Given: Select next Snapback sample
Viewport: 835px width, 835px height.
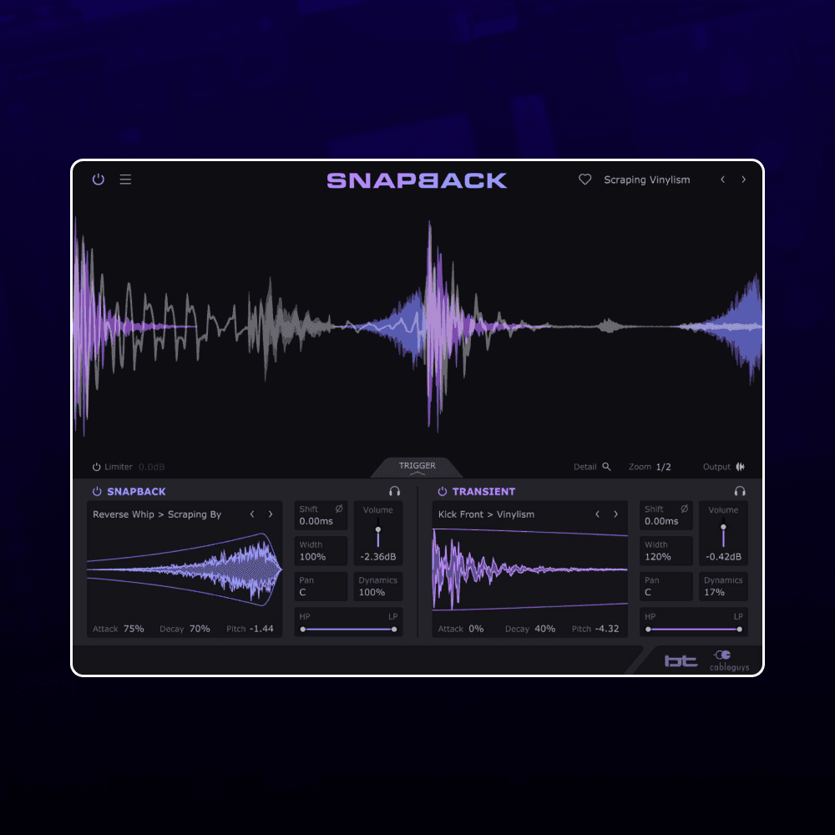Looking at the screenshot, I should (271, 514).
